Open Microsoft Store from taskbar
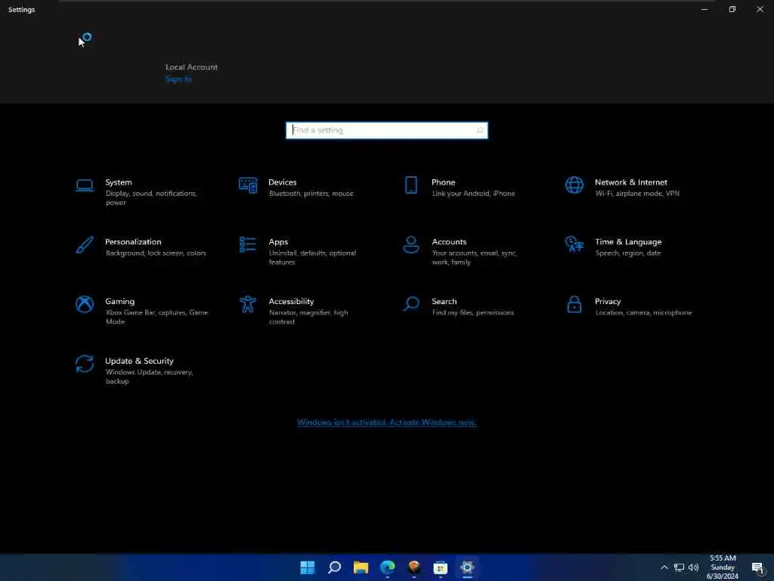This screenshot has width=774, height=581. [x=441, y=567]
